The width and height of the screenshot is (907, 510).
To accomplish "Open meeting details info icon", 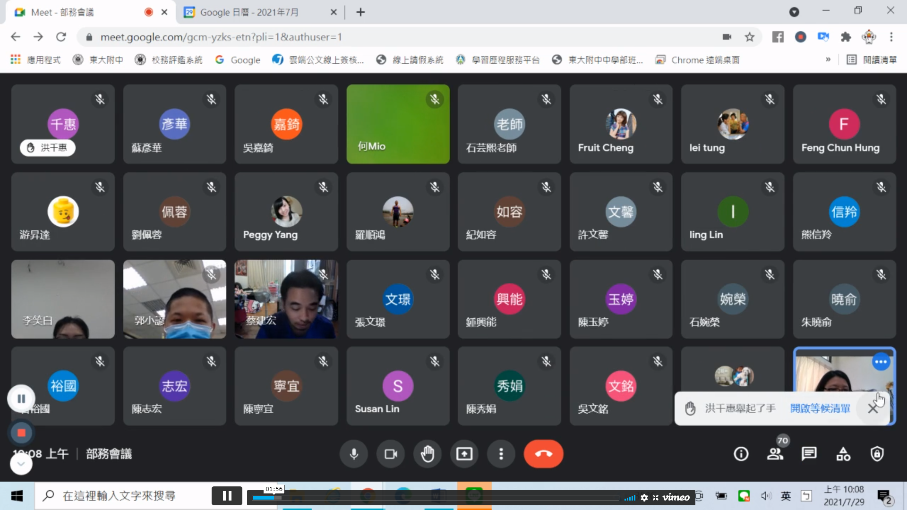I will [x=741, y=454].
